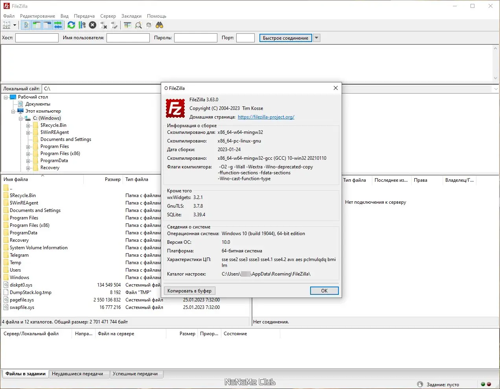Collapse the C: (Windows) tree node

tap(21, 119)
